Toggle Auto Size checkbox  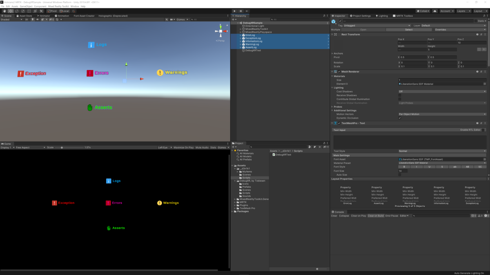400,174
